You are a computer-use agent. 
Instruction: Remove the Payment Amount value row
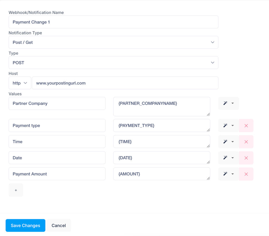(x=246, y=174)
